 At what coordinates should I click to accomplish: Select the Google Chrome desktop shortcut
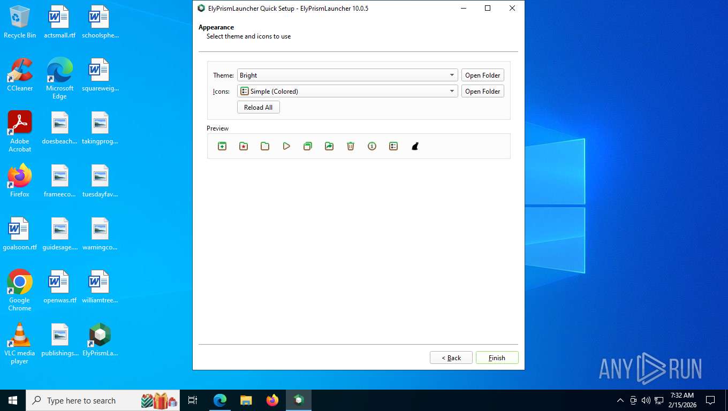click(x=20, y=291)
